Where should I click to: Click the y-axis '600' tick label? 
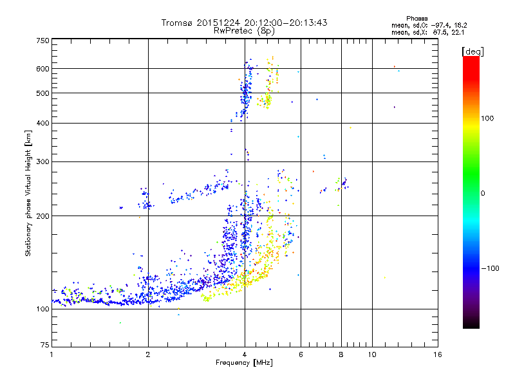tap(42, 69)
